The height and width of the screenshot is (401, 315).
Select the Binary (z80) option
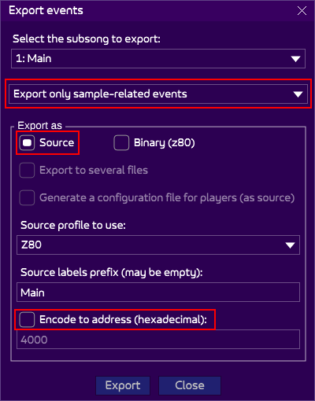pyautogui.click(x=121, y=143)
